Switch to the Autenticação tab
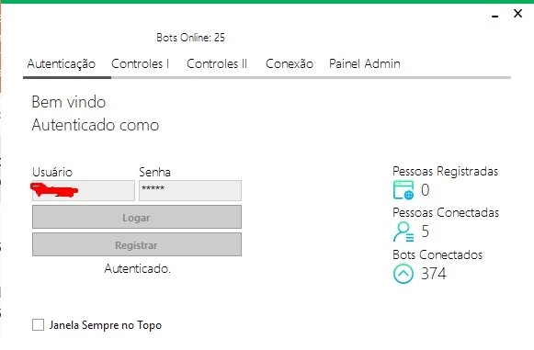534x350 pixels. 62,64
